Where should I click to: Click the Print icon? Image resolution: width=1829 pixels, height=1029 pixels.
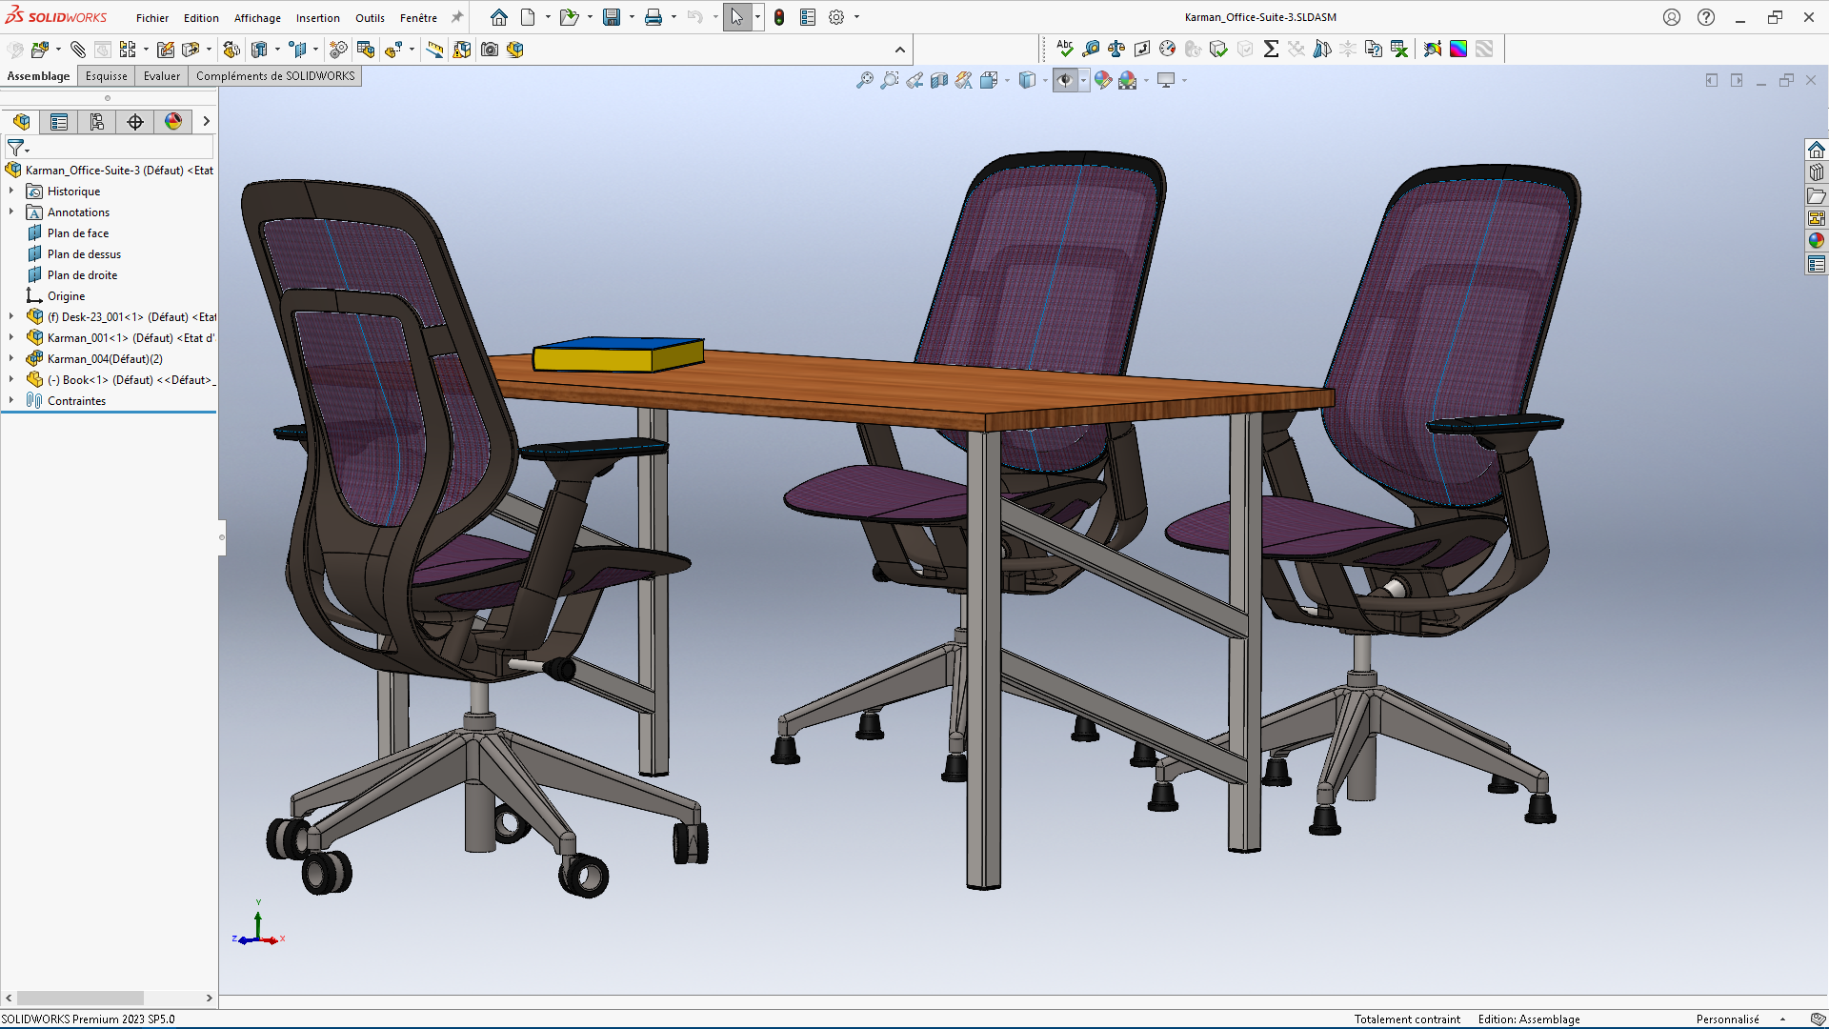653,17
